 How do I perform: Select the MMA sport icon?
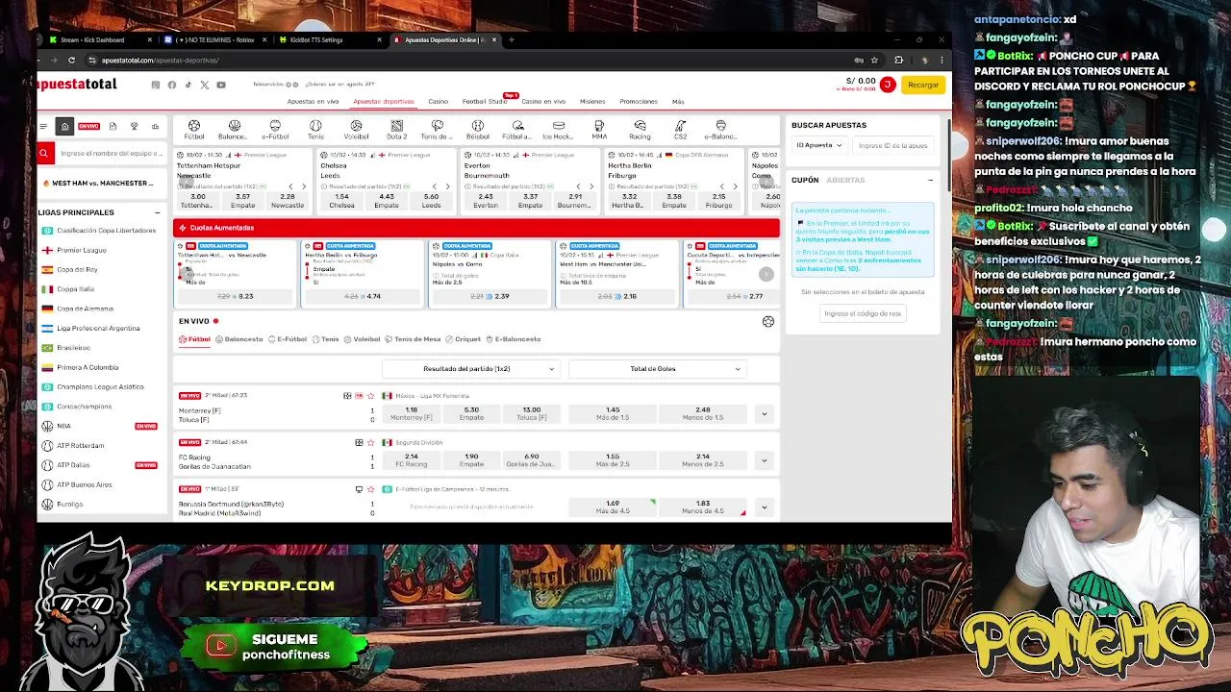pos(599,130)
